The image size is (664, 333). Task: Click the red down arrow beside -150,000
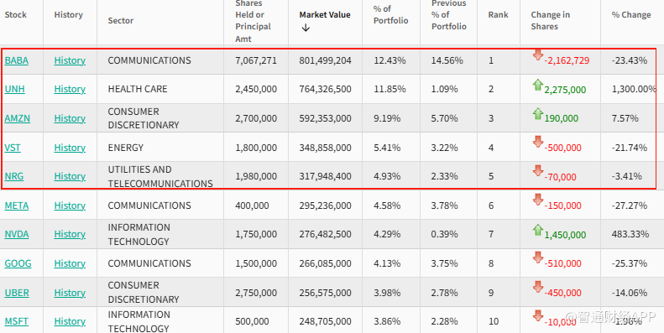coord(538,200)
